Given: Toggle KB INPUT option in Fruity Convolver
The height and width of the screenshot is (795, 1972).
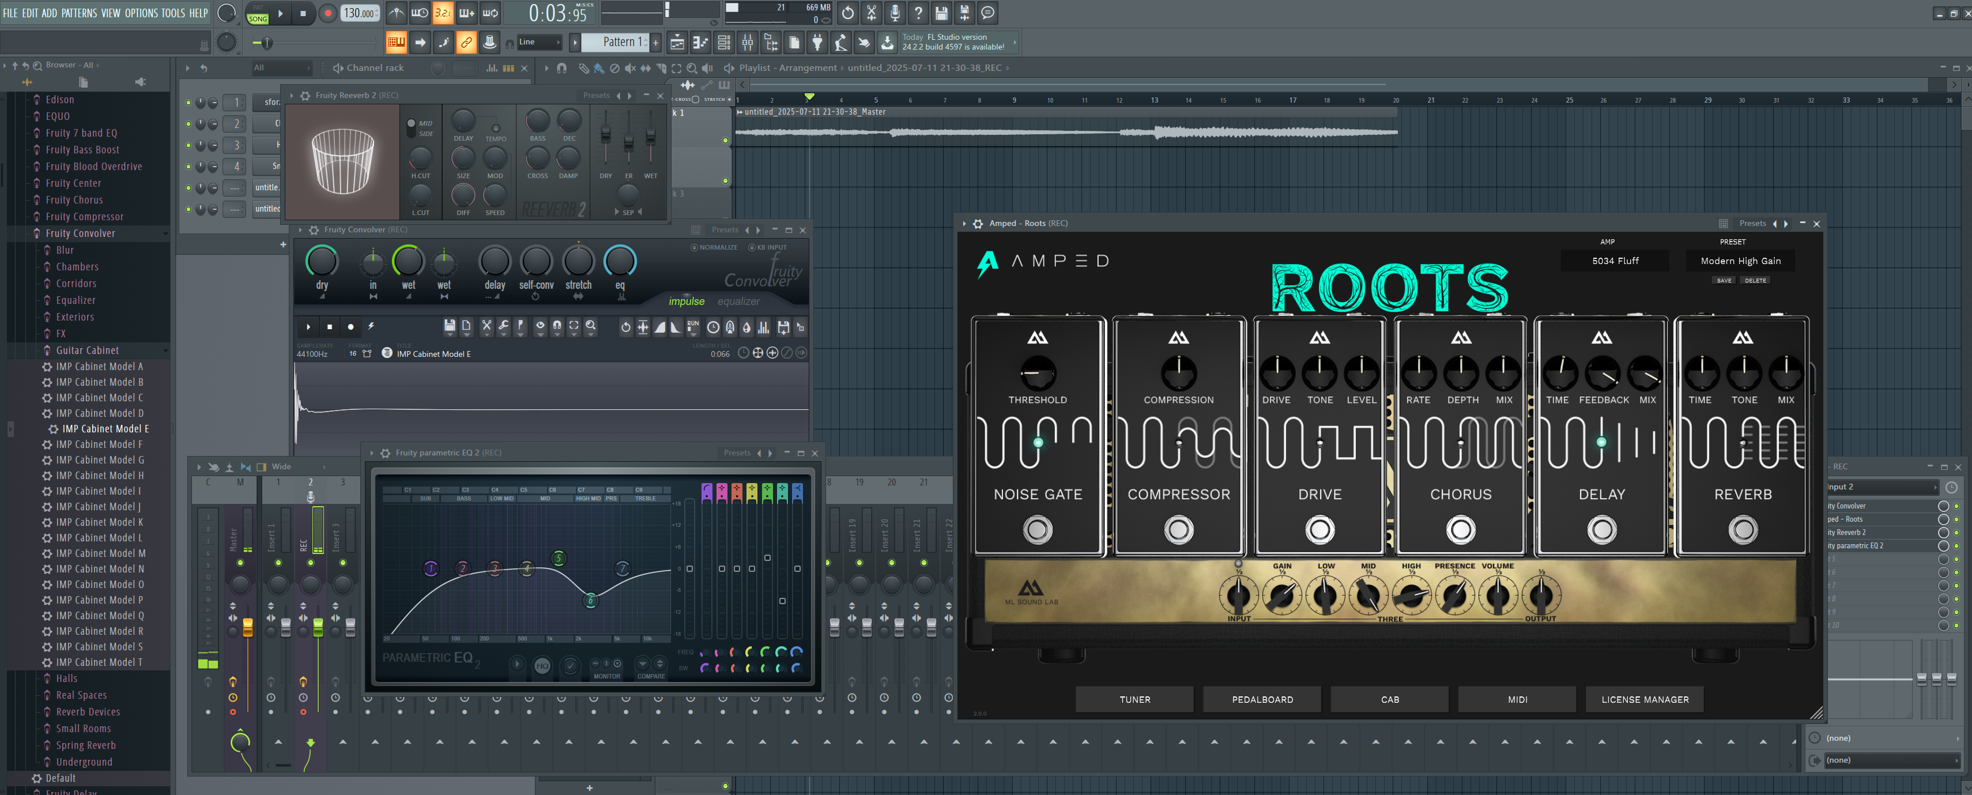Looking at the screenshot, I should click(x=768, y=247).
